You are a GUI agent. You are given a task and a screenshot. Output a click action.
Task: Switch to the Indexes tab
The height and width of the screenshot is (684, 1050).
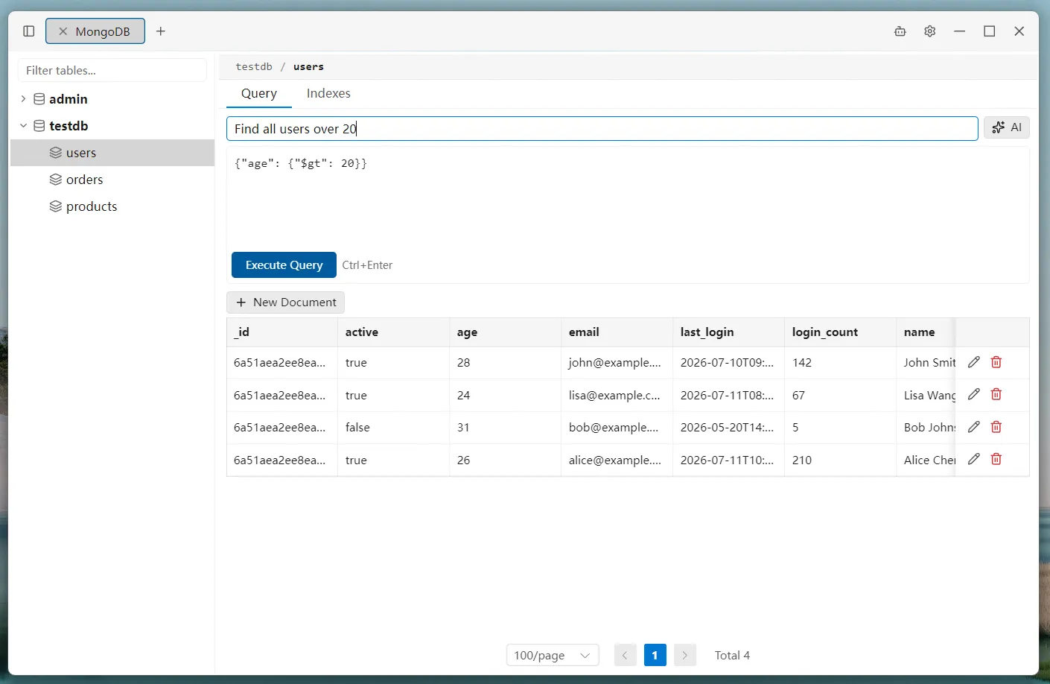coord(328,93)
